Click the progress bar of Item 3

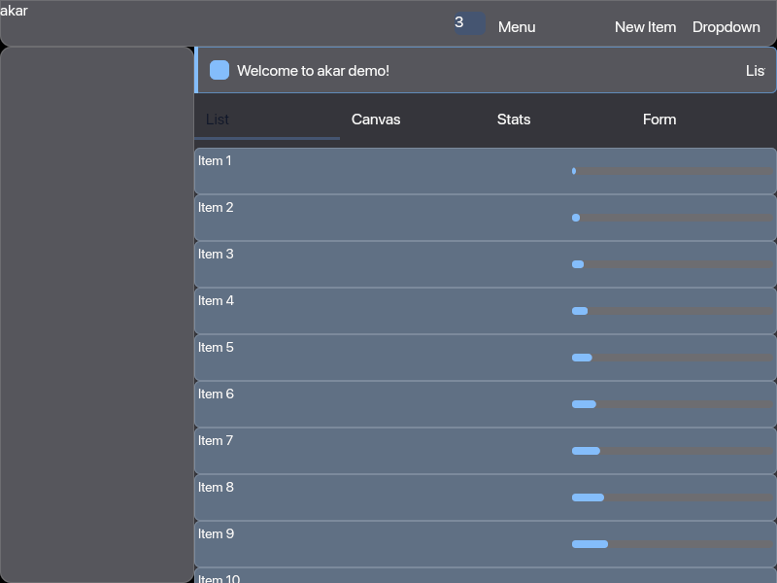click(x=672, y=264)
